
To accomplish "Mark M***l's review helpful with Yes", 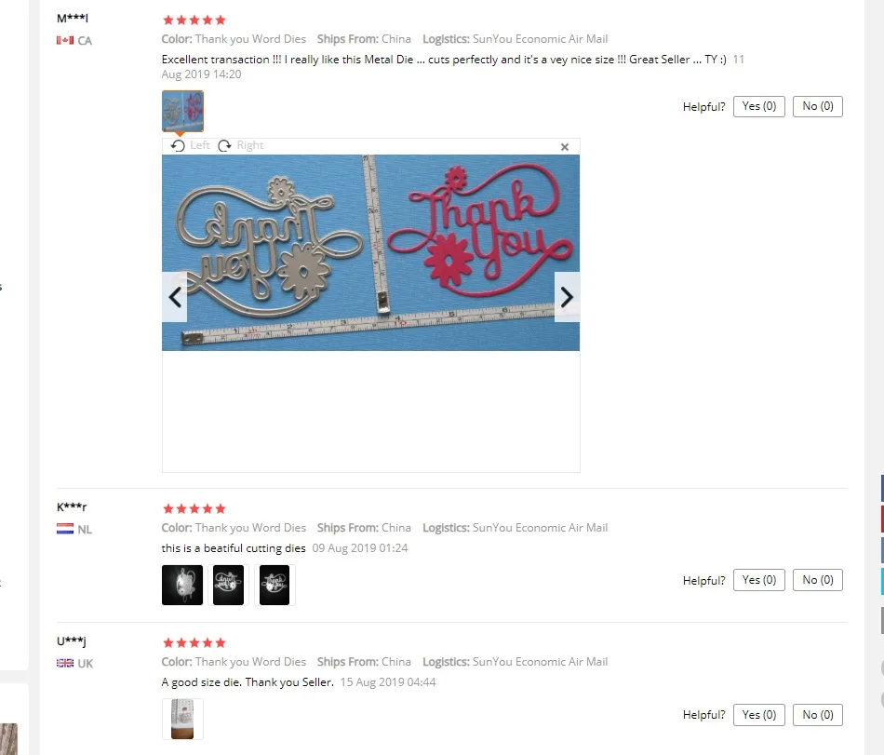I will tap(758, 106).
